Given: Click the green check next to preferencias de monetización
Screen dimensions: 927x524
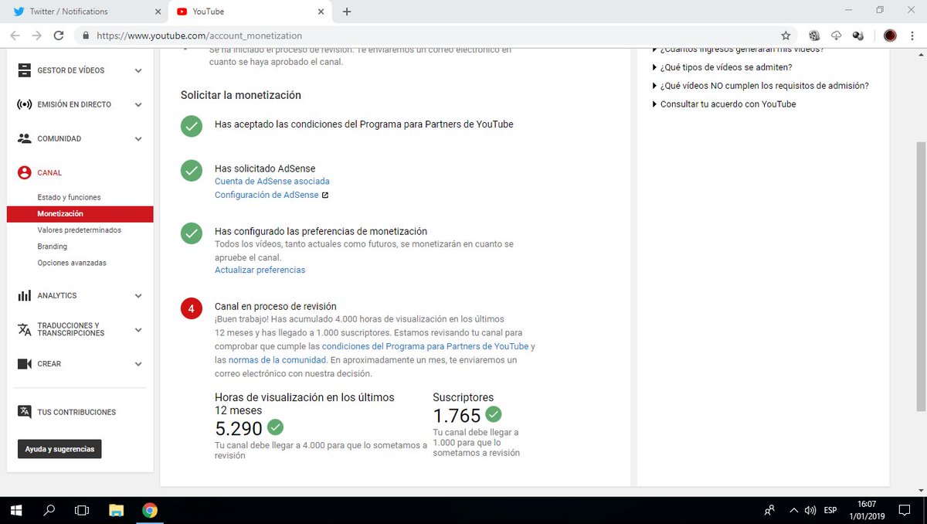Looking at the screenshot, I should 192,233.
